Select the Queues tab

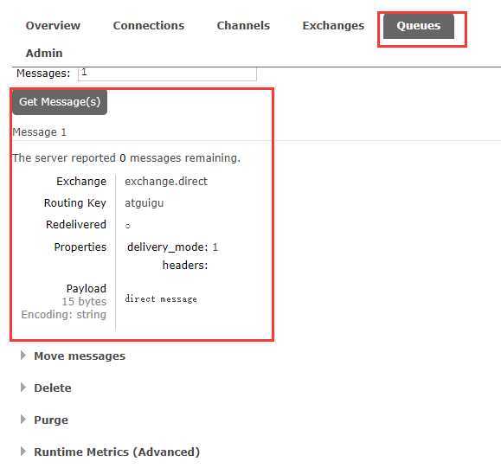[419, 26]
